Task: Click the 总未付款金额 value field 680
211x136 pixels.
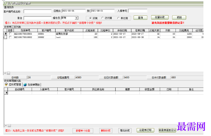Action: click(x=187, y=77)
